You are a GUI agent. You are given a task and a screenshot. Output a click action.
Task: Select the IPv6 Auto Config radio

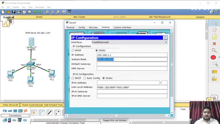point(85,78)
